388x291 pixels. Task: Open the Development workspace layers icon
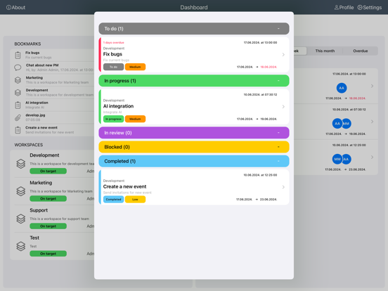[21, 164]
